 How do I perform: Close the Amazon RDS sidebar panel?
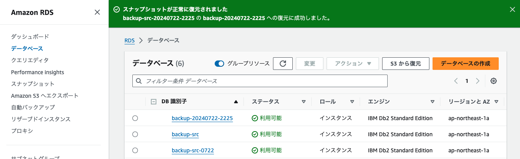tap(97, 13)
